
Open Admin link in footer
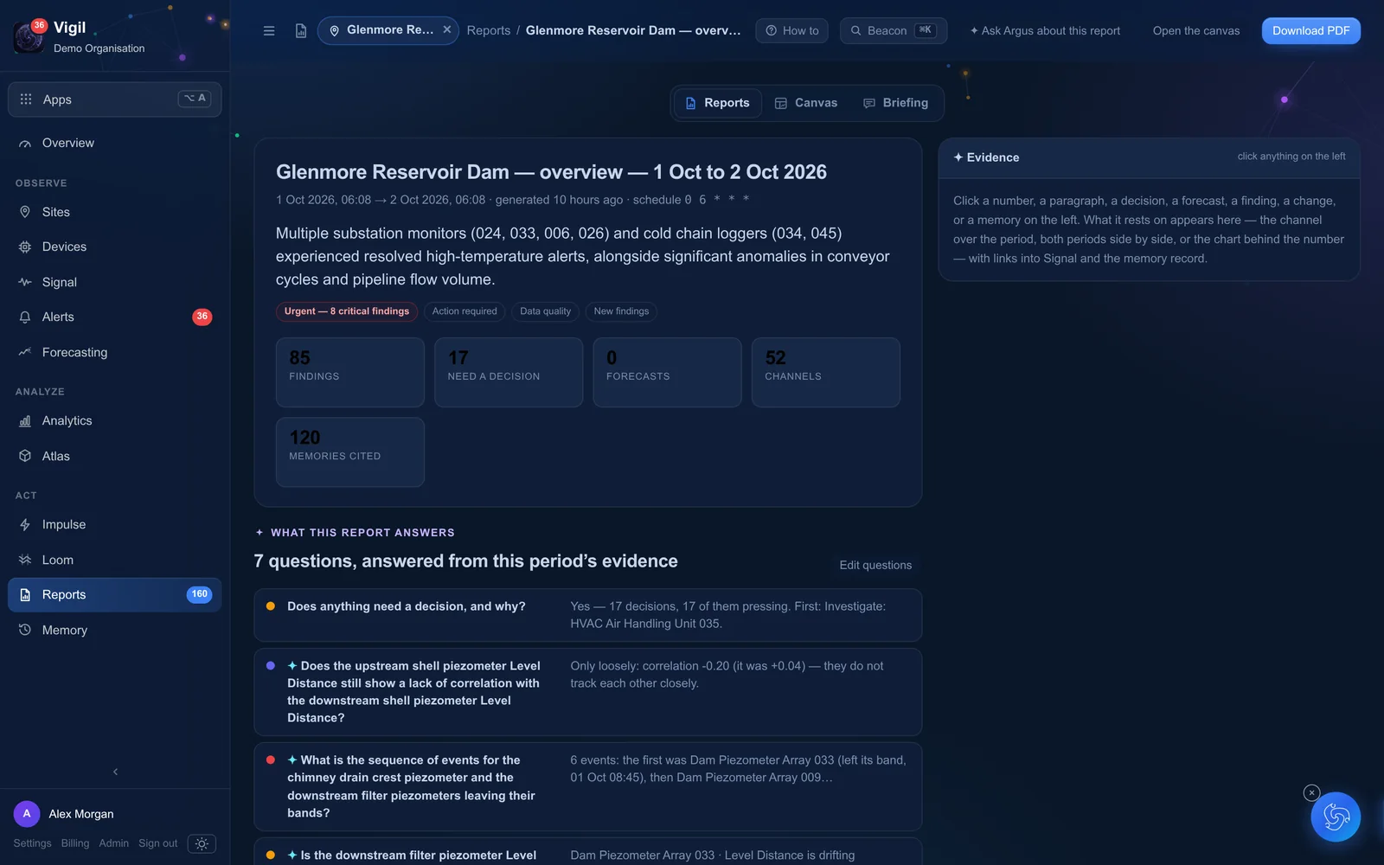[x=113, y=843]
